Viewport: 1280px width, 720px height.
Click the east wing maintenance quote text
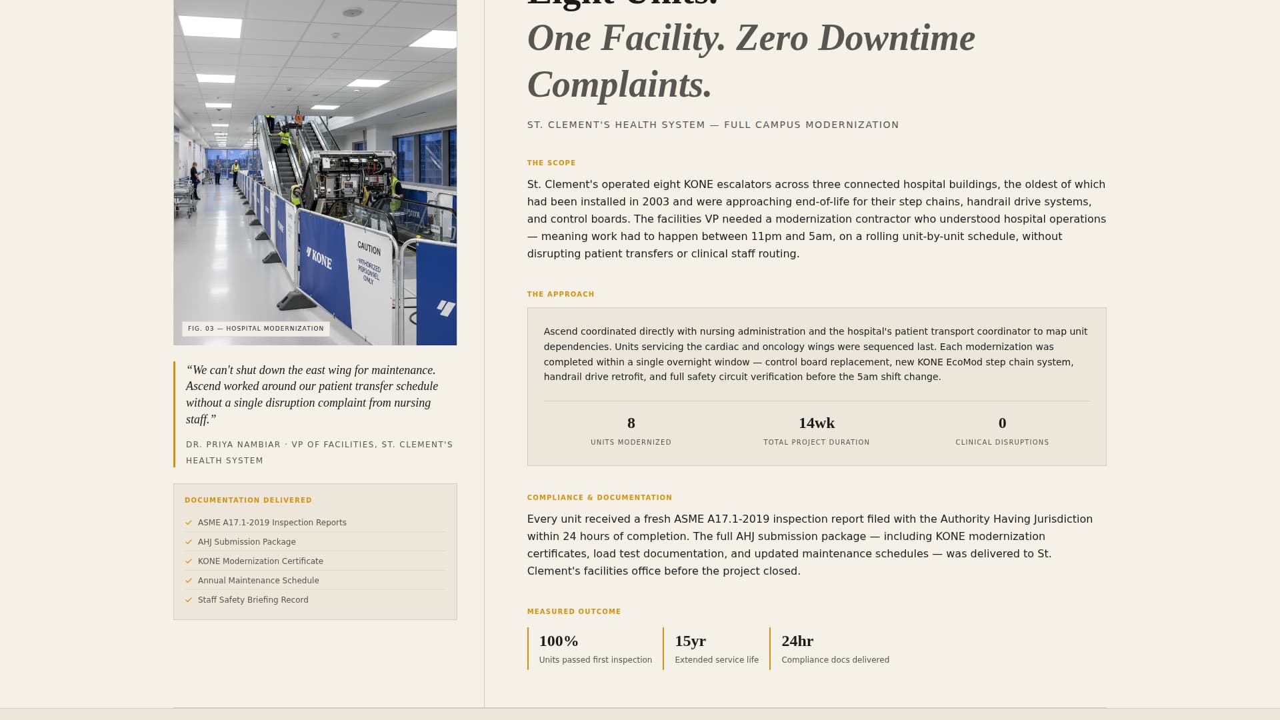[x=312, y=395]
